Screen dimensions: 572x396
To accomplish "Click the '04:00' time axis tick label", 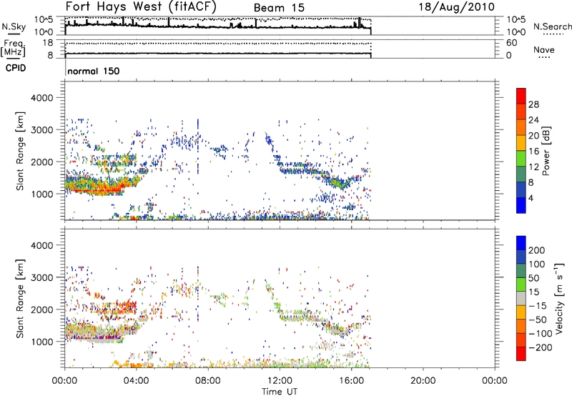I will (x=137, y=381).
